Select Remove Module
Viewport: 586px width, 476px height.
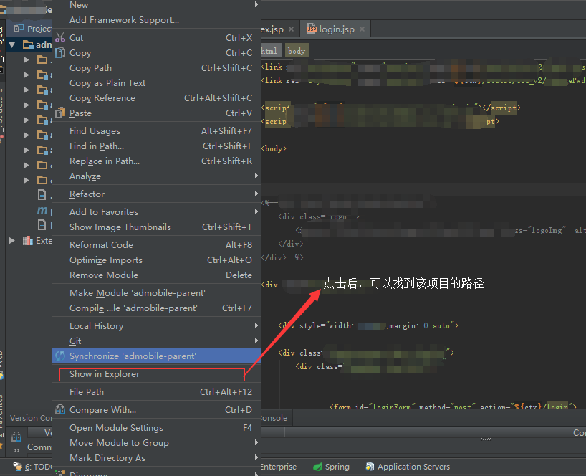click(x=157, y=275)
